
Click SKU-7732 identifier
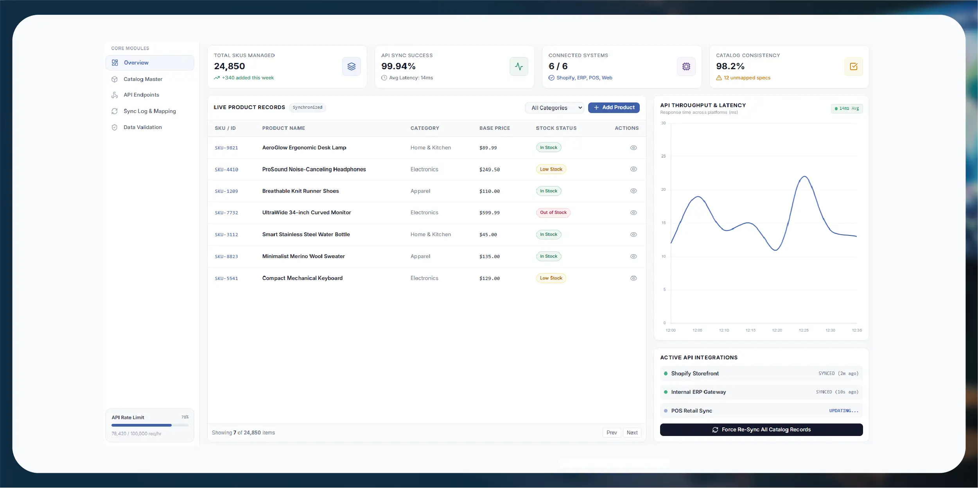[226, 213]
